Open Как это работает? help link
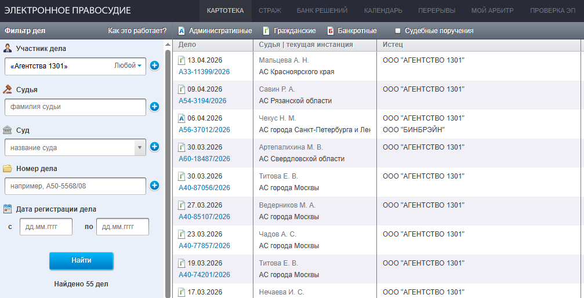584x298 pixels. point(137,31)
